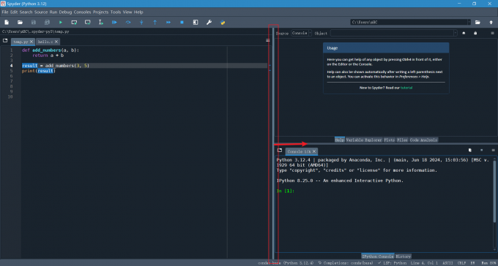The height and width of the screenshot is (266, 498).
Task: Open the Run menu
Action: tap(53, 12)
